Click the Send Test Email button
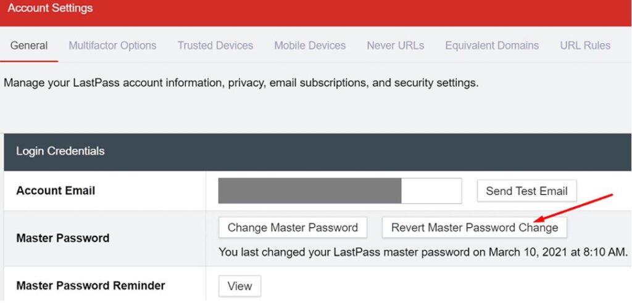The height and width of the screenshot is (303, 632). pos(527,191)
